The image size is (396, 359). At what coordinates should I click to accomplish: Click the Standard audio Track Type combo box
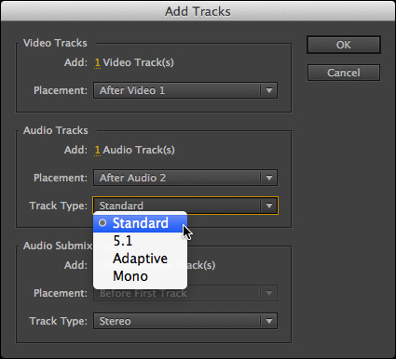[x=185, y=206]
